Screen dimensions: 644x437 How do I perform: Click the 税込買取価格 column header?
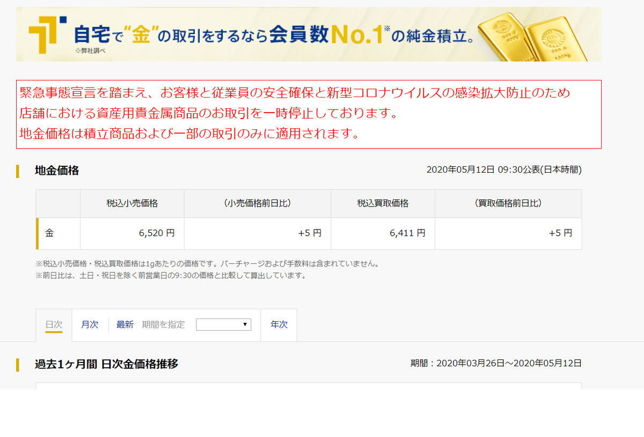click(x=382, y=203)
